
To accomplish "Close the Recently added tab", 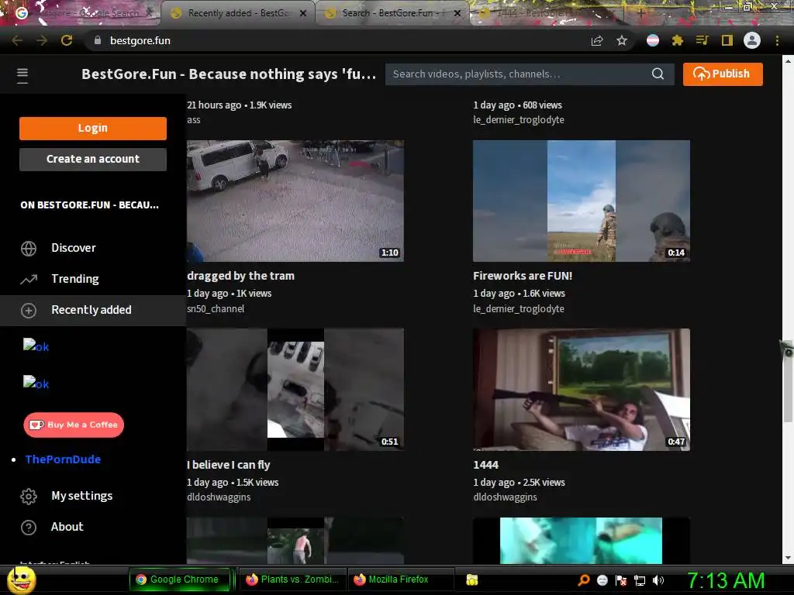I will click(303, 14).
